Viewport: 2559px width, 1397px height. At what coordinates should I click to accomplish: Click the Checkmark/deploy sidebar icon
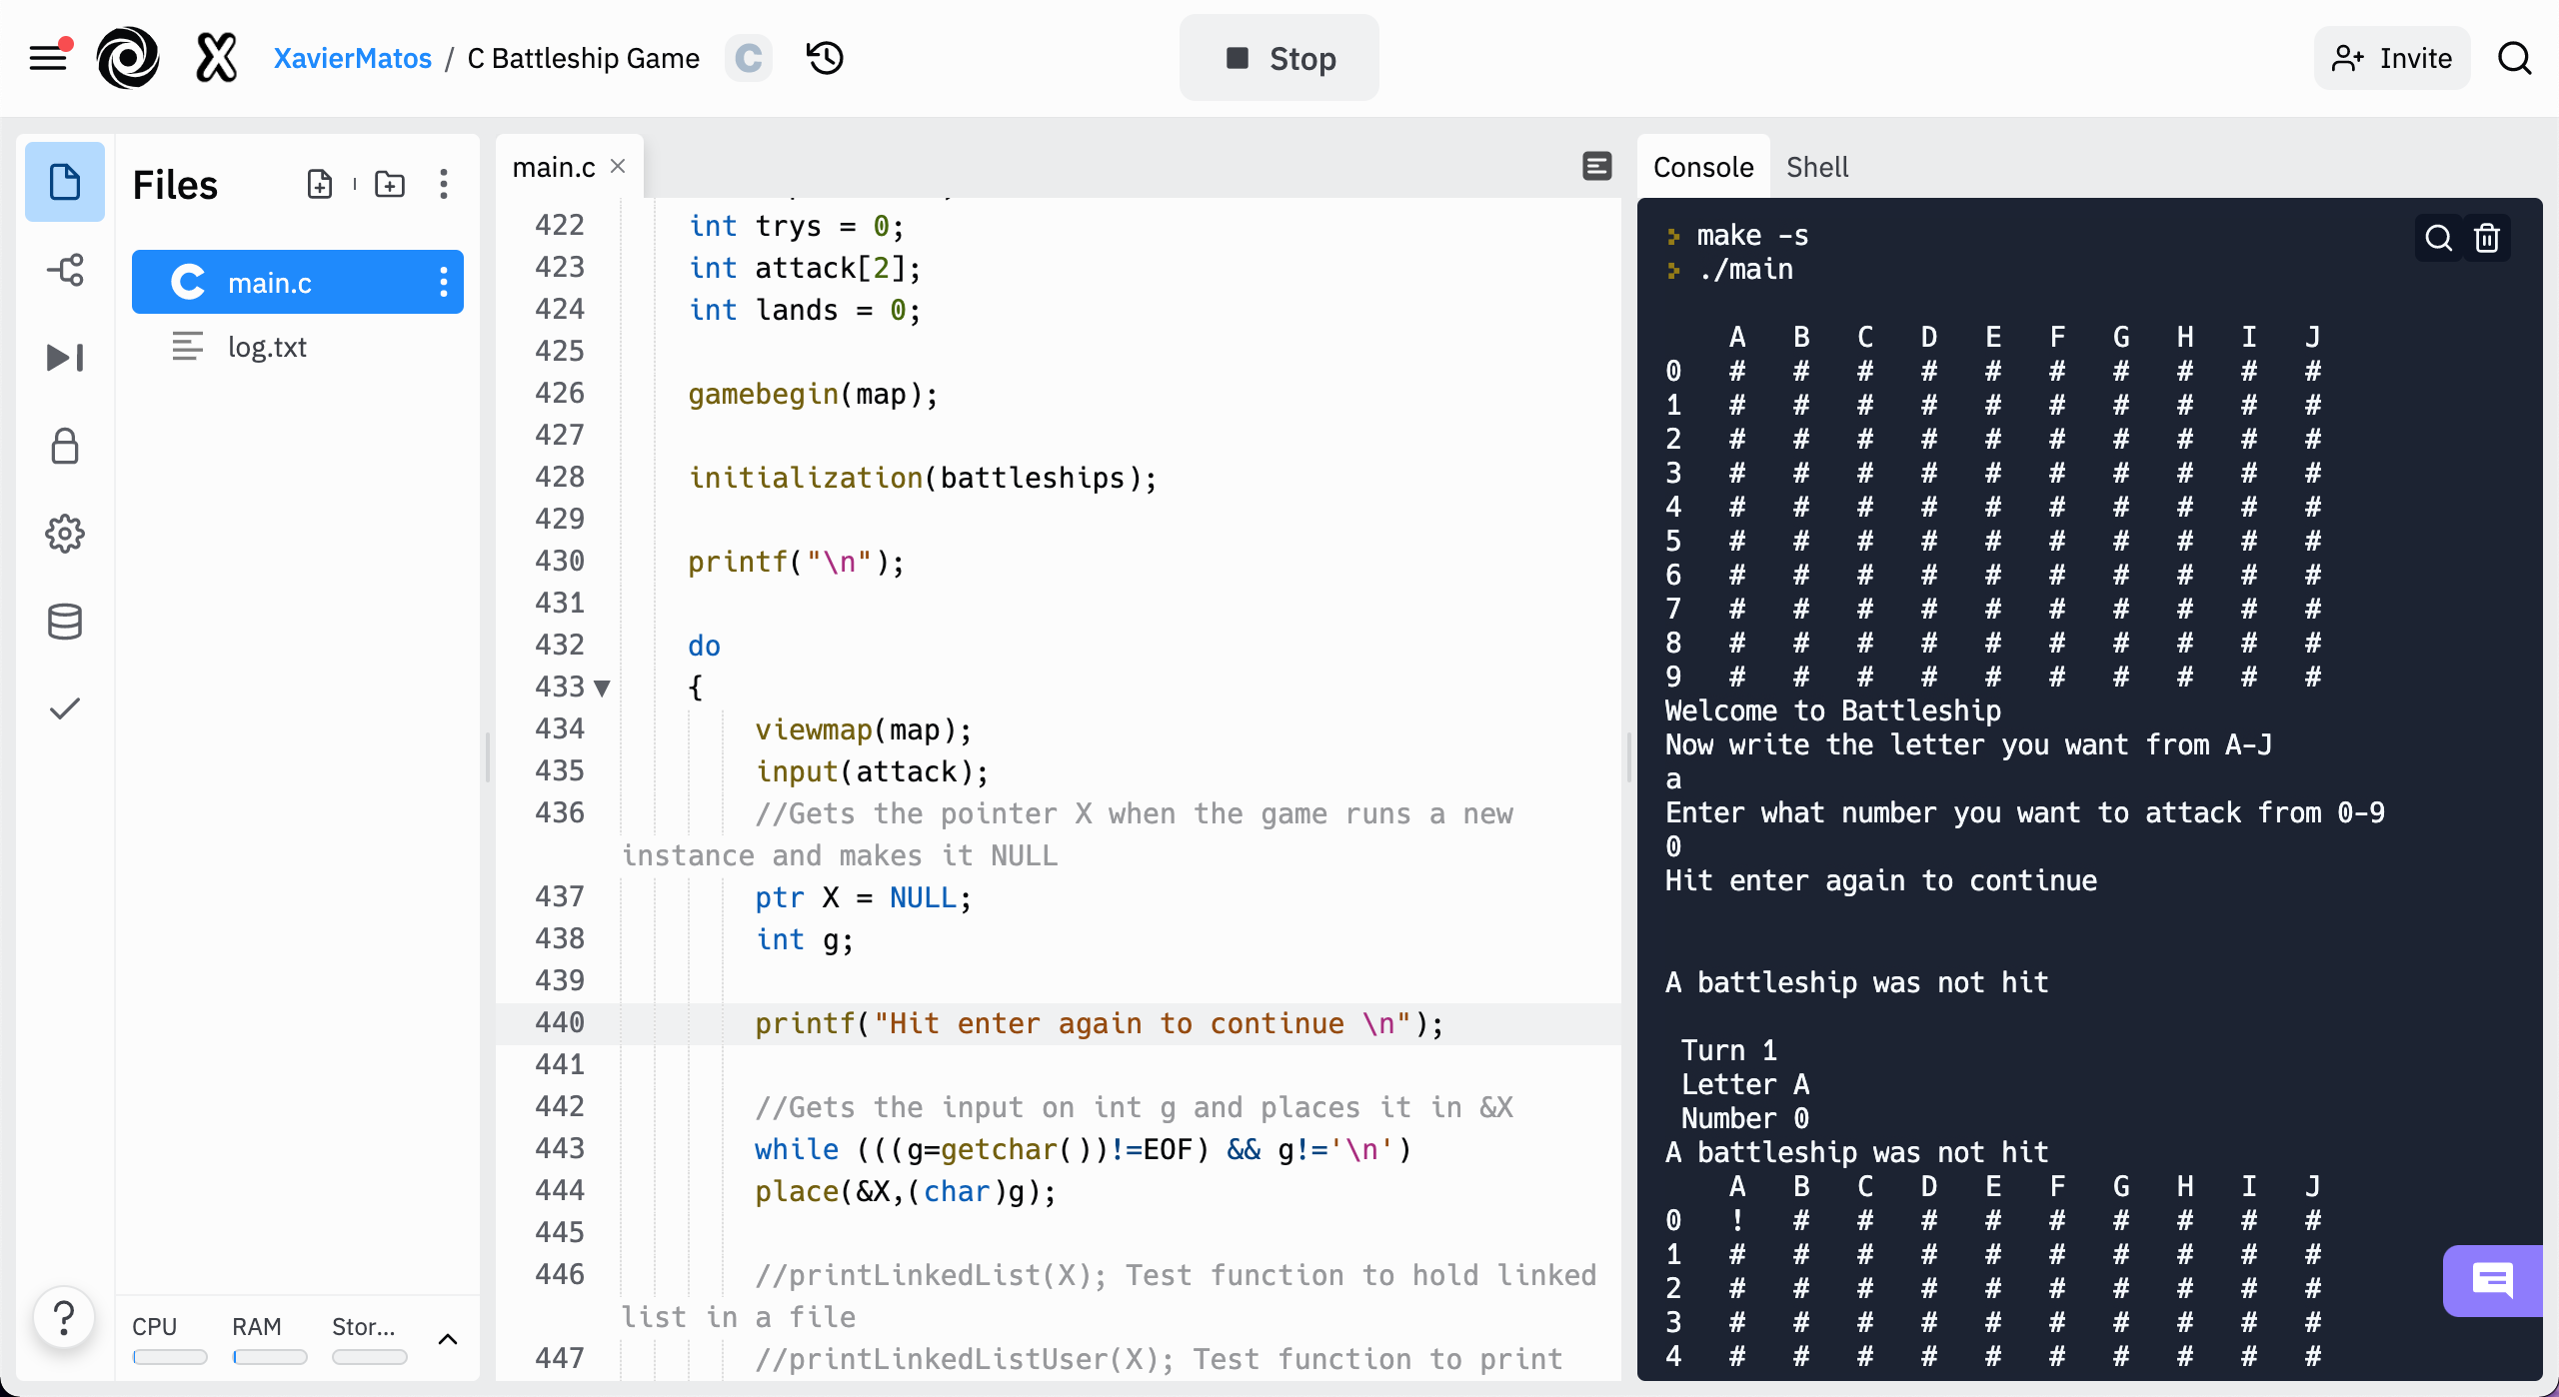pyautogui.click(x=65, y=707)
